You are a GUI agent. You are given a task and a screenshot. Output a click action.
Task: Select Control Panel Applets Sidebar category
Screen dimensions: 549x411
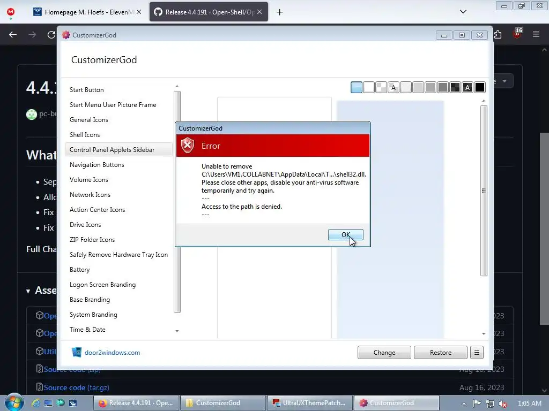(118, 150)
